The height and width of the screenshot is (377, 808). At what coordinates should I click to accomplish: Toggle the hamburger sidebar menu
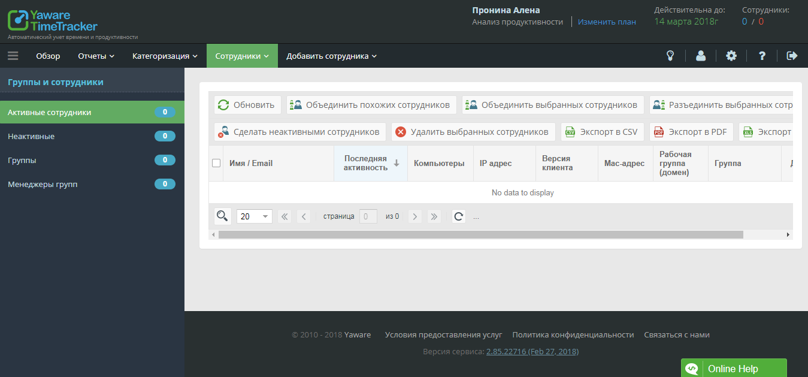[13, 56]
